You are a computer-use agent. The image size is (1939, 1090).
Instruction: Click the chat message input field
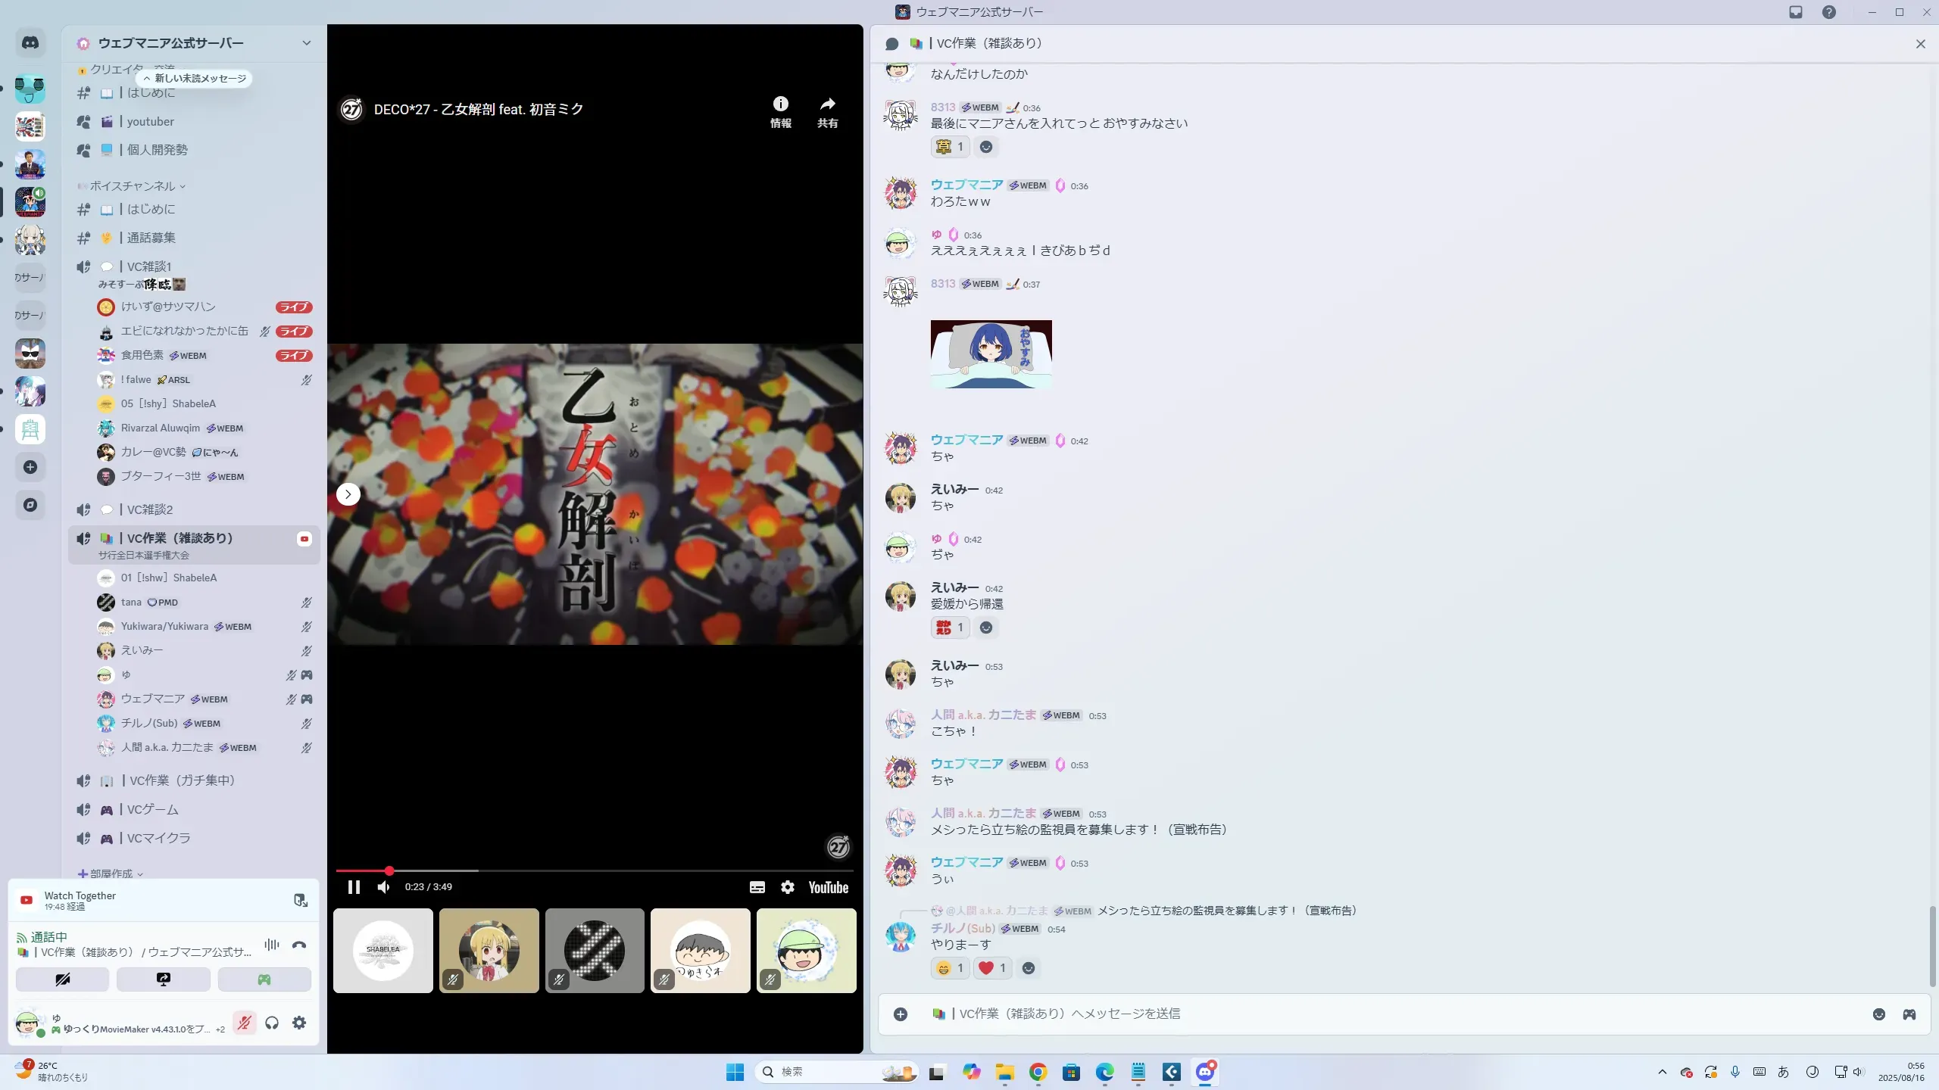click(x=1363, y=1014)
